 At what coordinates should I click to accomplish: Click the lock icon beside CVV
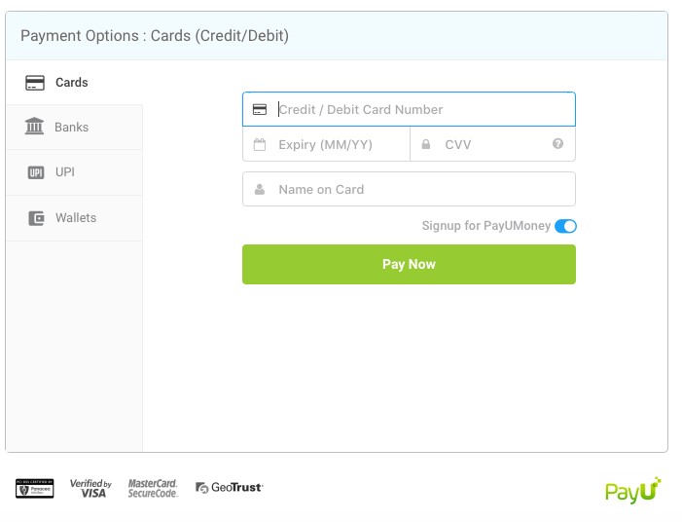coord(426,144)
